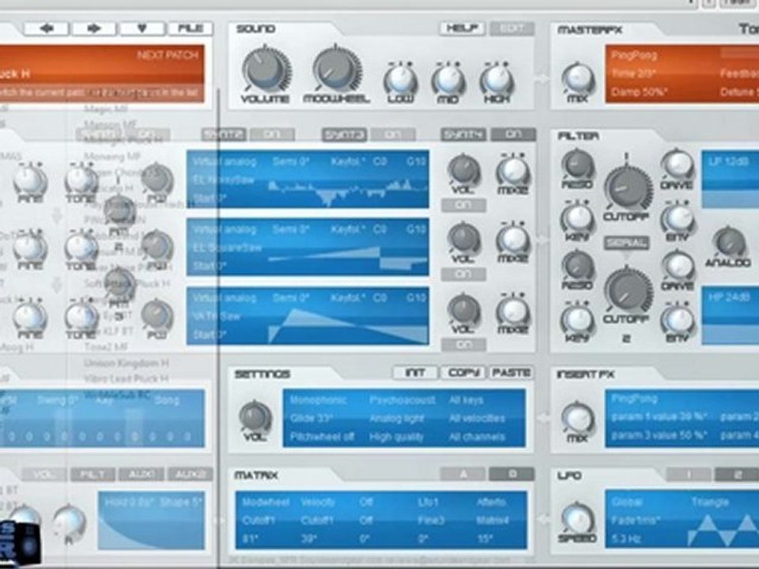Click filter 2 DRIVE knob
This screenshot has height=569, width=759.
(678, 266)
